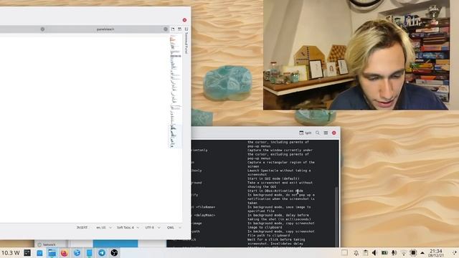Click the 10.3 W power widget in taskbar
The height and width of the screenshot is (258, 459).
tap(11, 253)
